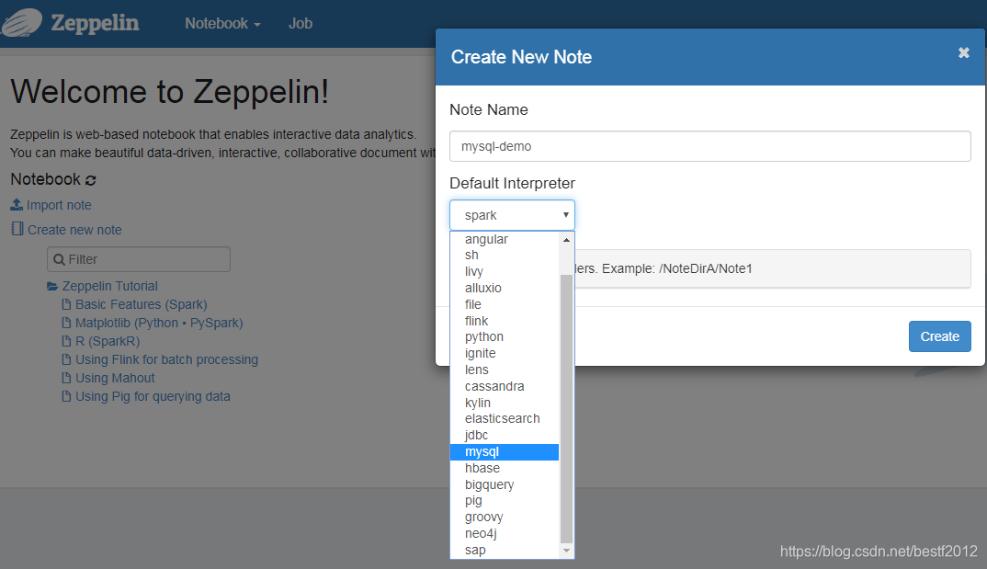Click the Zeppelin brand title
987x569 pixels.
coord(95,23)
